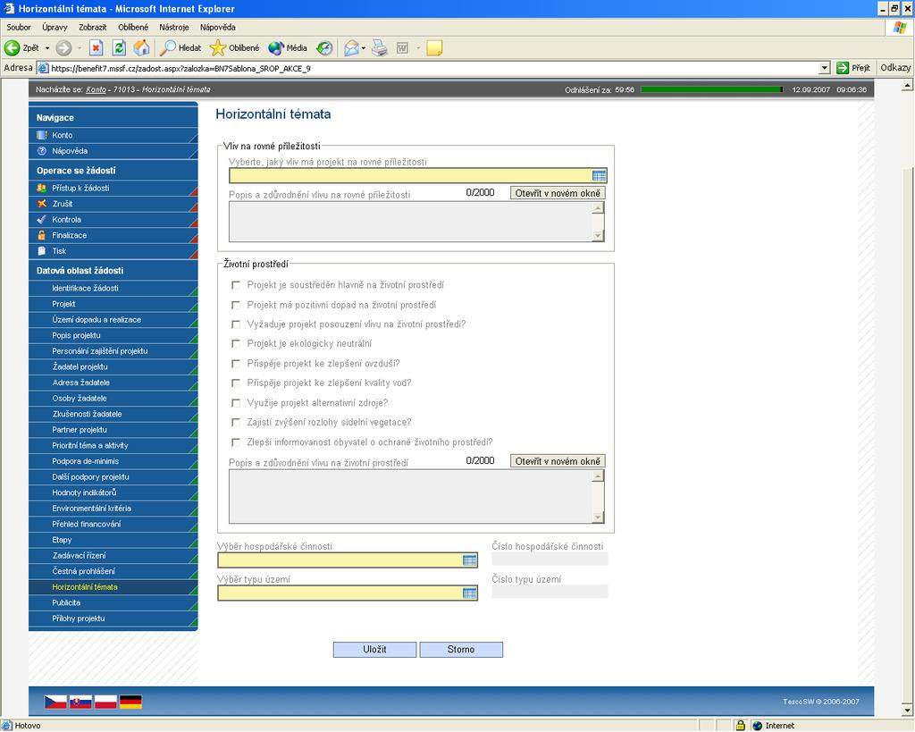915x732 pixels.
Task: Open the Nápověda menu in menu bar
Action: [x=218, y=28]
